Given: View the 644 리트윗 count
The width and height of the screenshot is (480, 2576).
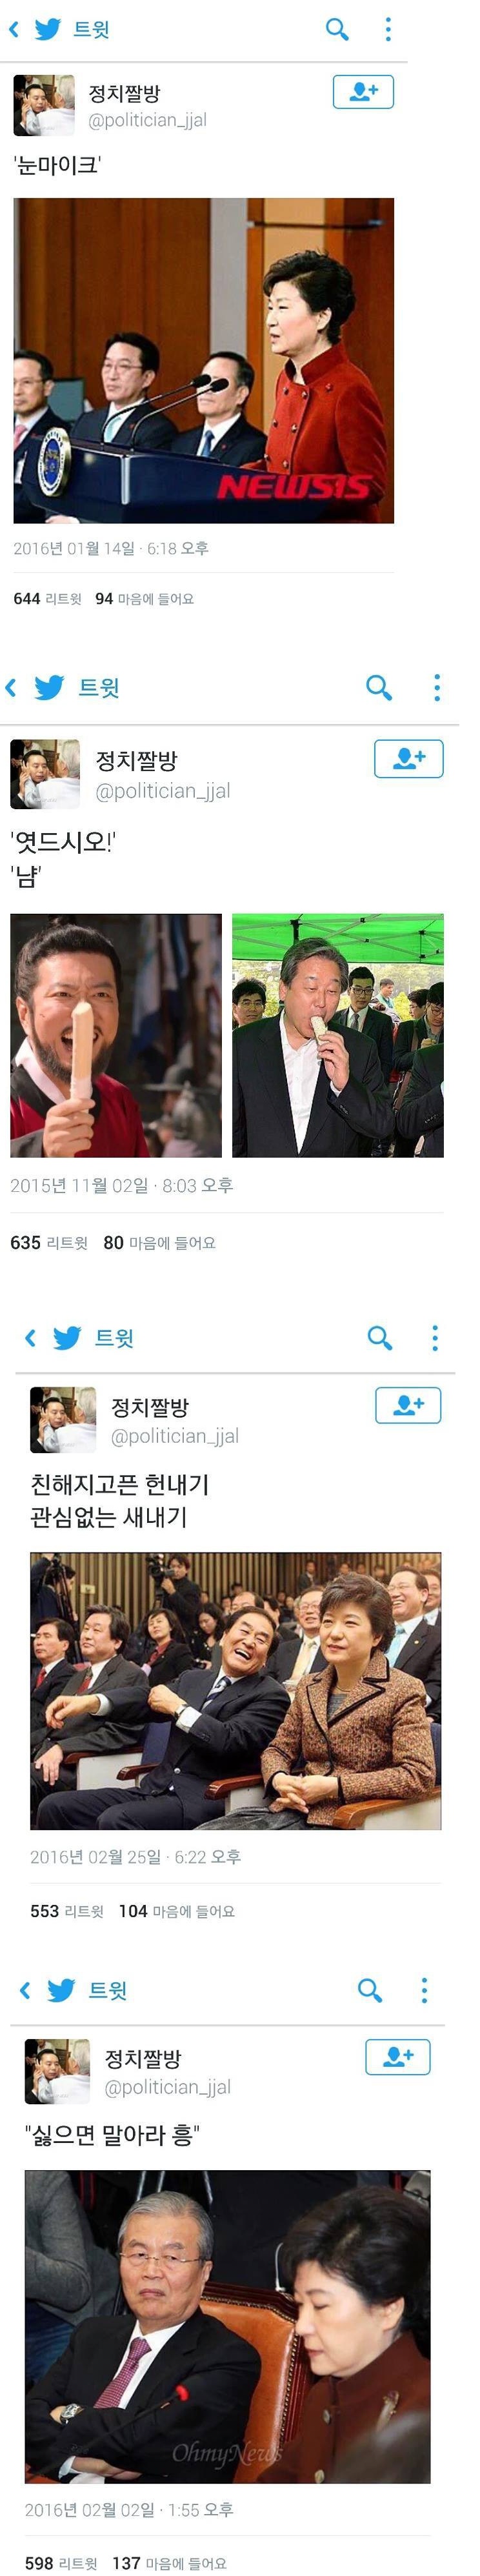Looking at the screenshot, I should coord(47,598).
